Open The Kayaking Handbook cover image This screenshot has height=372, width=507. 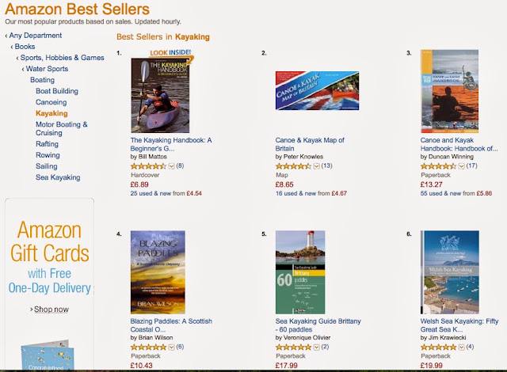(160, 95)
